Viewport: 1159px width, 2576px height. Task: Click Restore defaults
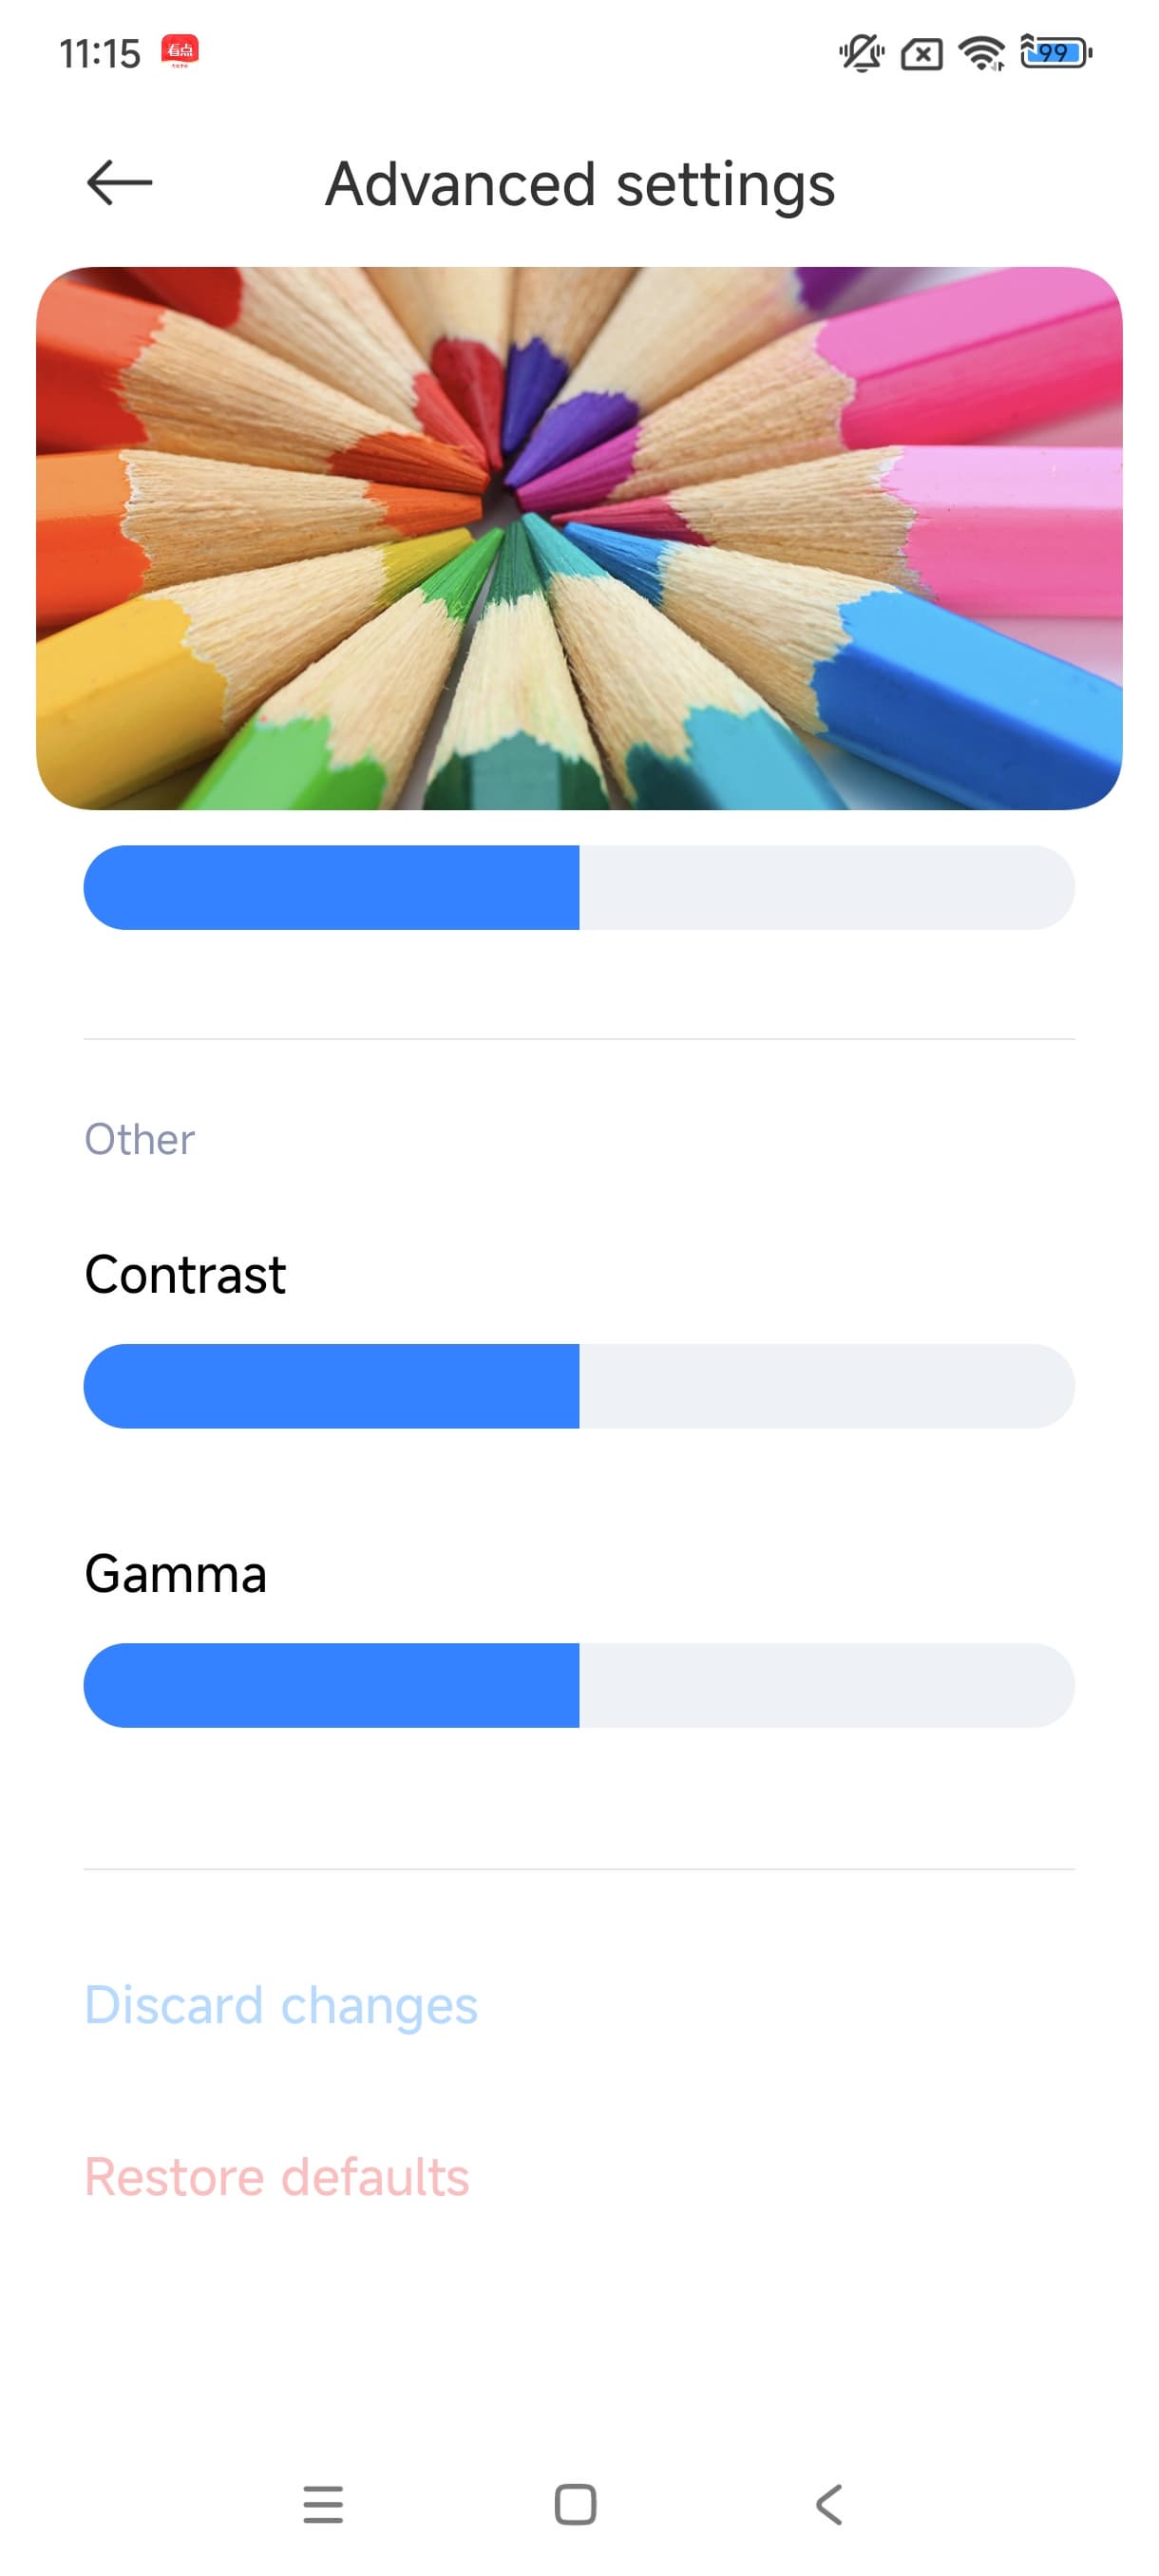point(277,2178)
